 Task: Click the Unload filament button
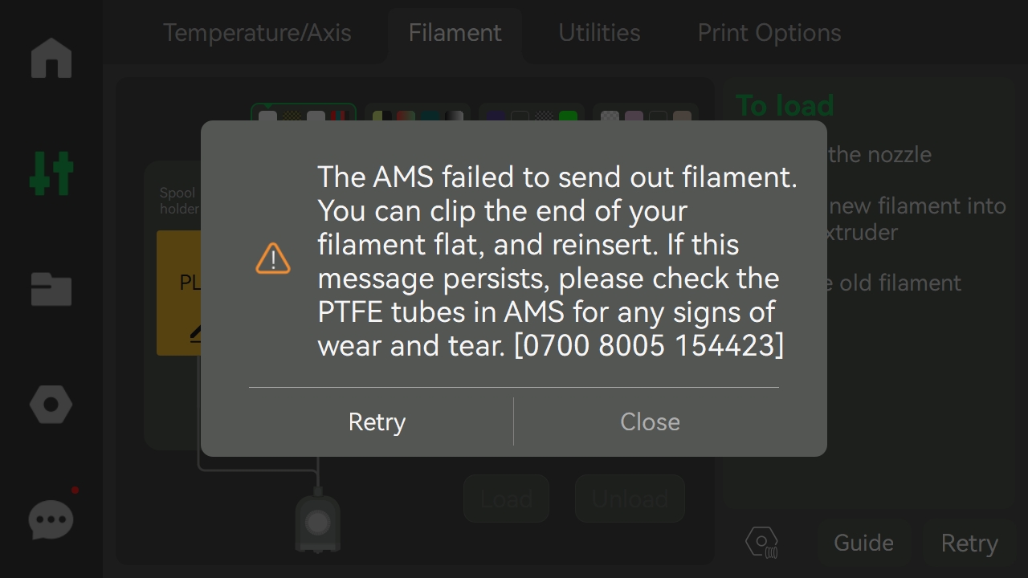(x=630, y=499)
